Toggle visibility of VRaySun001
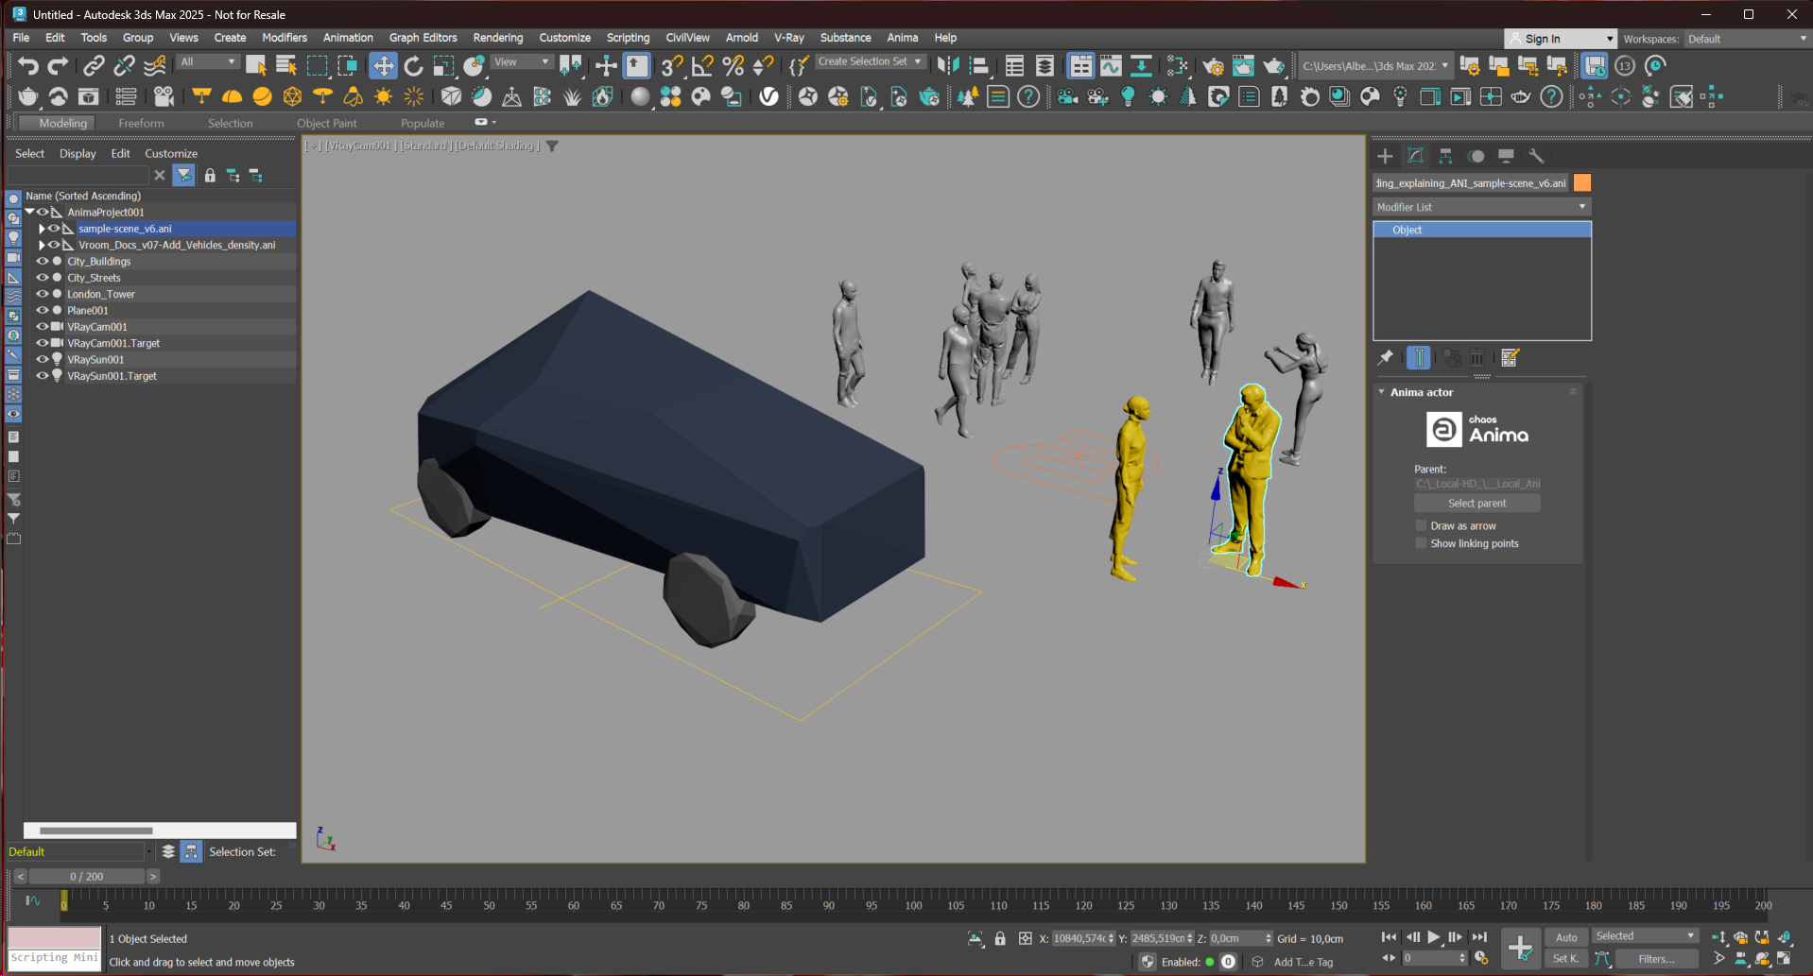 coord(43,359)
